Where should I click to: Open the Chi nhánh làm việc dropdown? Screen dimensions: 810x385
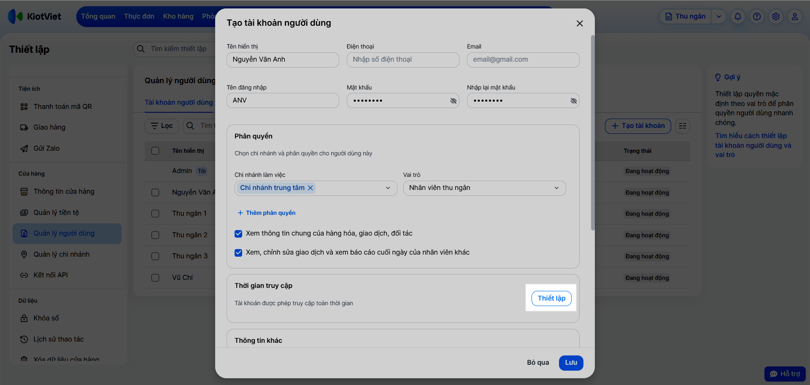316,188
